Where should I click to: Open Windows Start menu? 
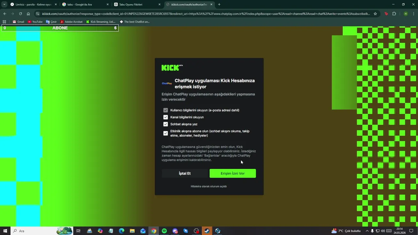pos(5,231)
